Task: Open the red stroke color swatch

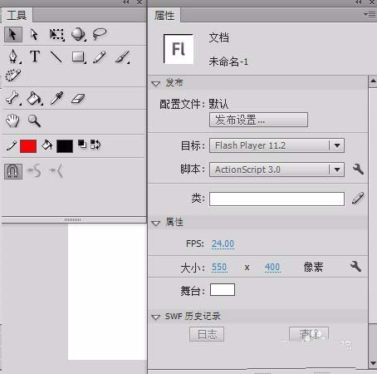Action: click(x=28, y=146)
